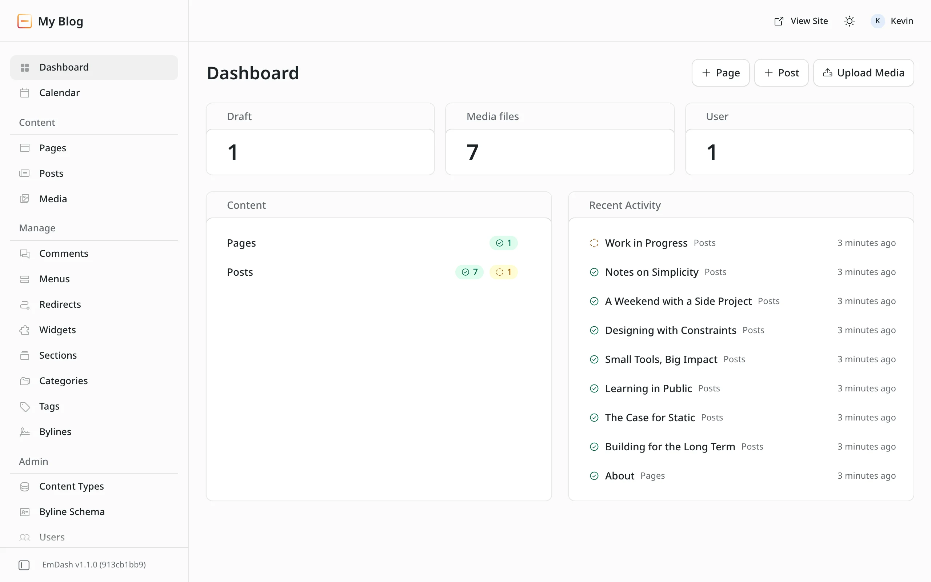Open the Calendar menu item
Viewport: 931px width, 582px height.
94,93
